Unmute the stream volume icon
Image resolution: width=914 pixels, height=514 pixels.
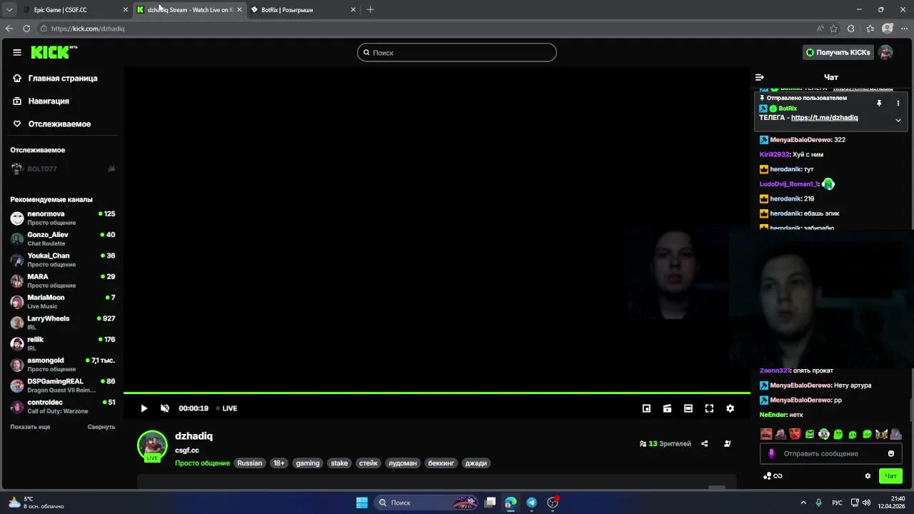[165, 408]
